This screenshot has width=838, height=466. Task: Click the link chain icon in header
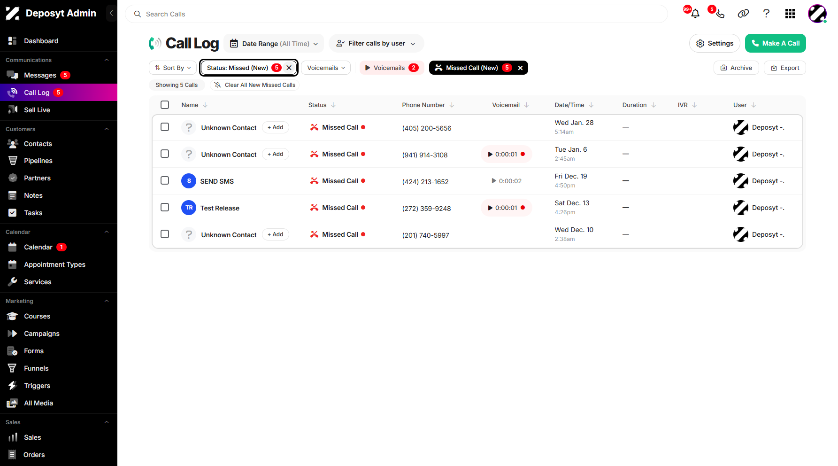pyautogui.click(x=743, y=14)
